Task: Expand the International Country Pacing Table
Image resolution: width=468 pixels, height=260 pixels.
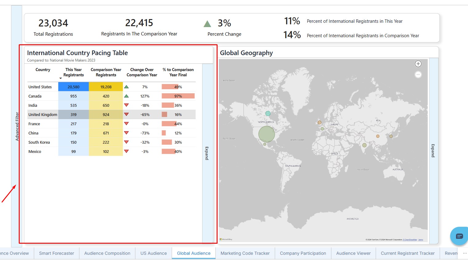Action: pyautogui.click(x=207, y=153)
